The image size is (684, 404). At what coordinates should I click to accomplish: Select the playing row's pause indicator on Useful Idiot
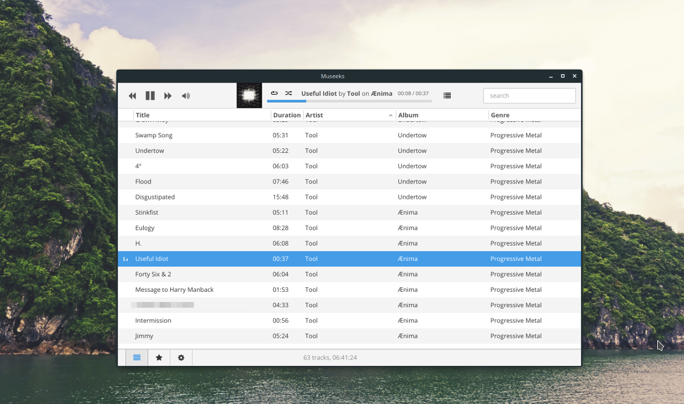tap(125, 259)
